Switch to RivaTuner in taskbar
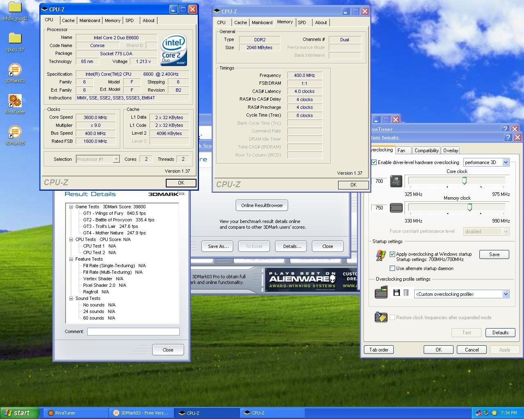This screenshot has height=419, width=524. pyautogui.click(x=77, y=413)
